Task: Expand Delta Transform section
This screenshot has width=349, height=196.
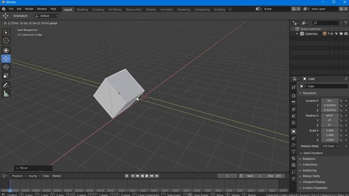Action: pos(312,153)
